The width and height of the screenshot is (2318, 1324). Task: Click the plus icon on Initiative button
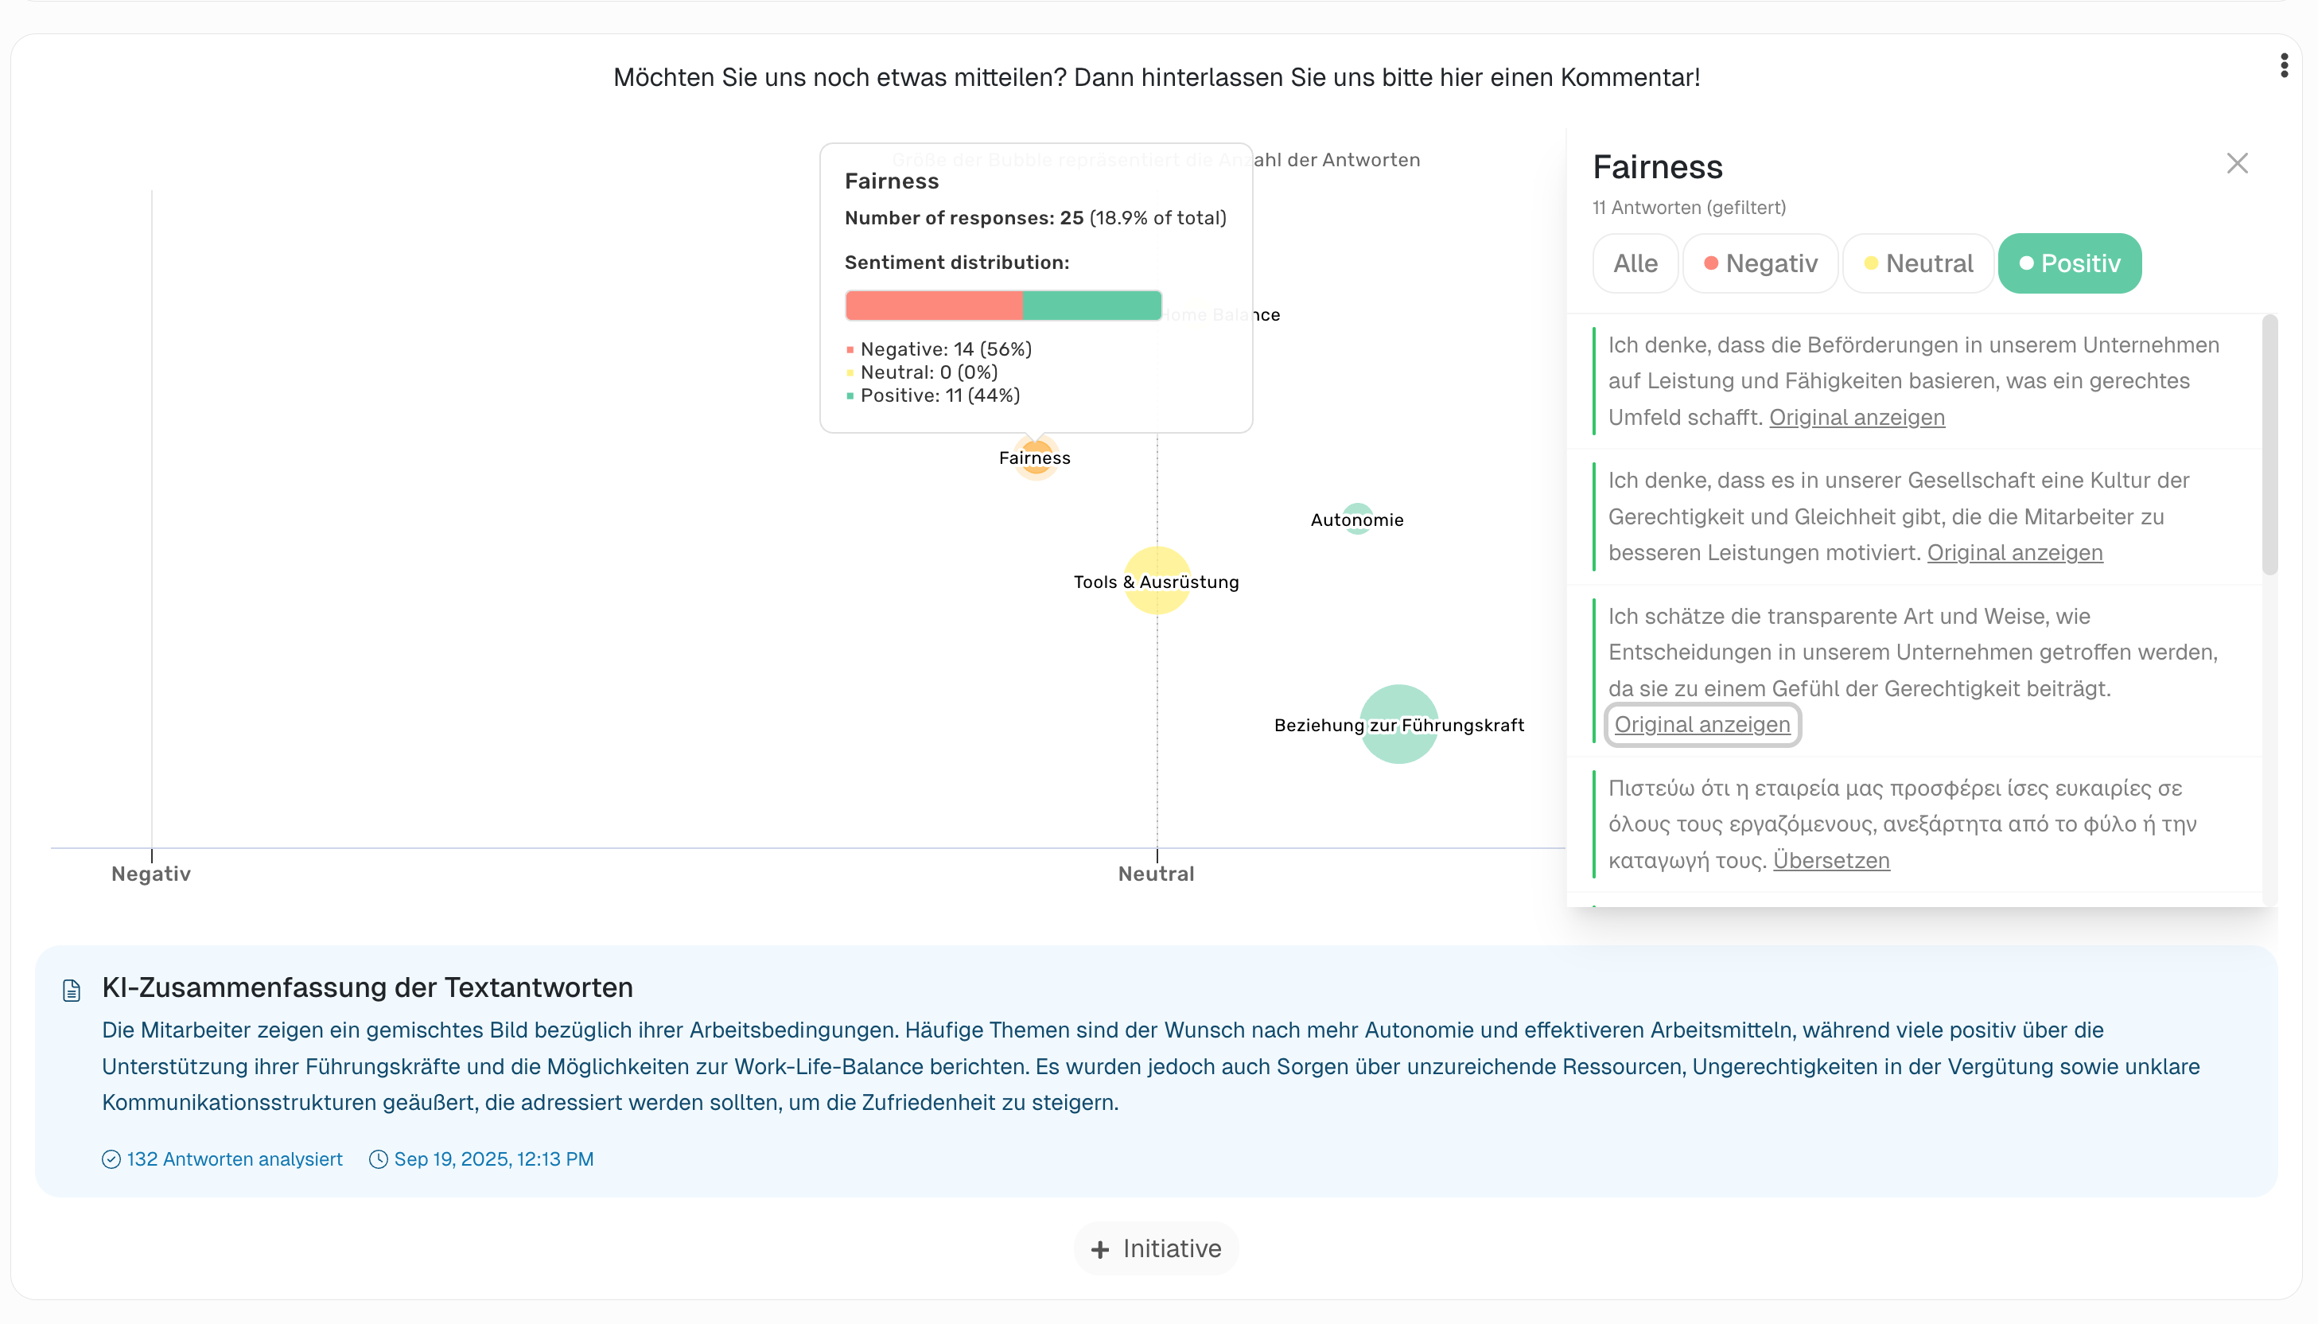[x=1100, y=1249]
